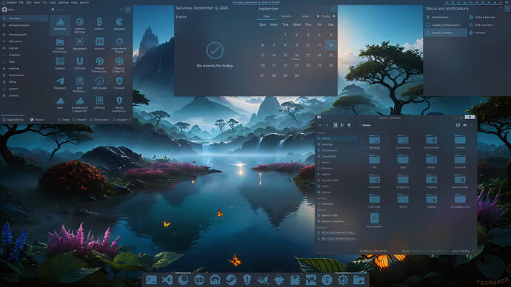Launch VS Code from the dock
The height and width of the screenshot is (287, 511).
167,280
